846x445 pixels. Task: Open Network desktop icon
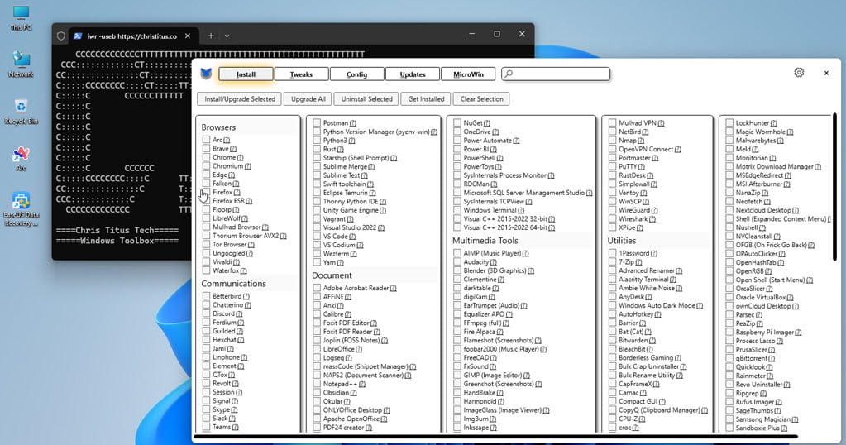(21, 64)
